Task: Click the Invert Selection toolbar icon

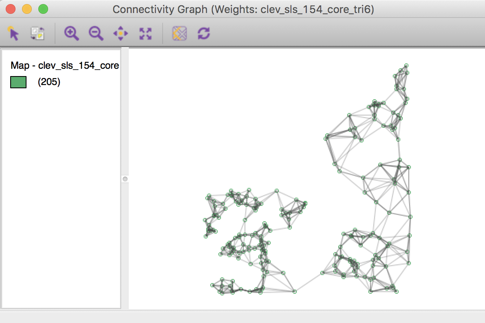Action: pos(37,33)
